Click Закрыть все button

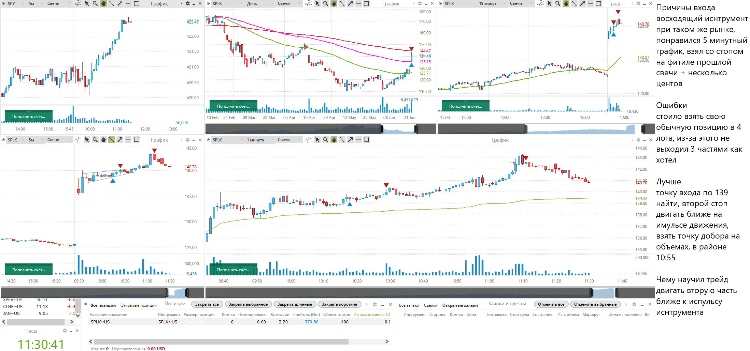(x=207, y=304)
